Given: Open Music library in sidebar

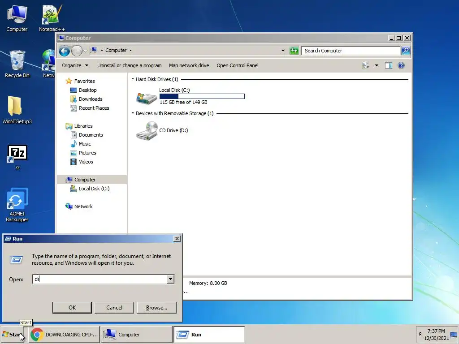Looking at the screenshot, I should pos(85,144).
